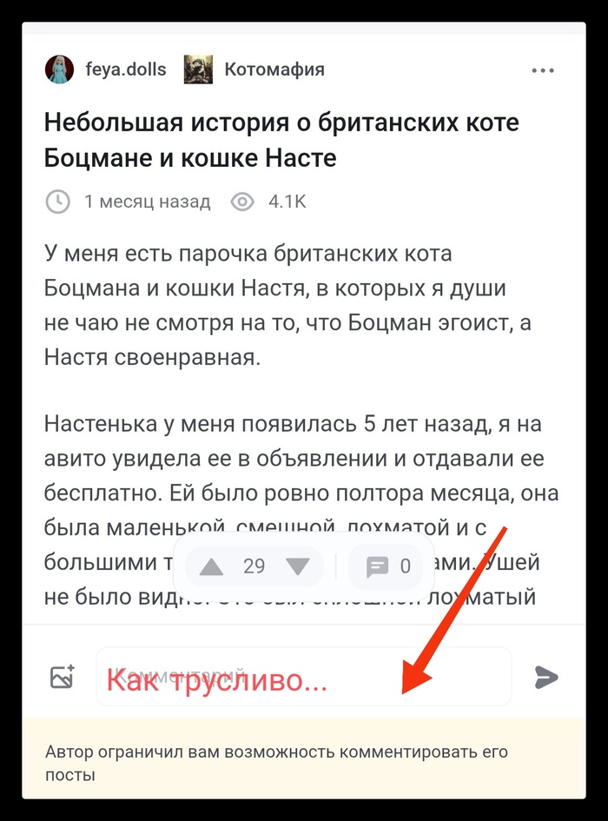Image resolution: width=608 pixels, height=821 pixels.
Task: Click the 4.1K views counter
Action: click(x=287, y=202)
